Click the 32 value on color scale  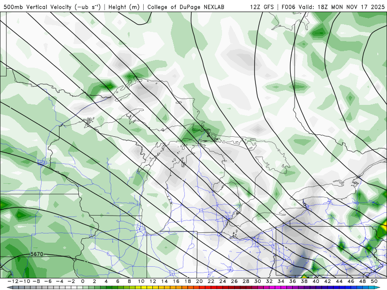(269, 281)
